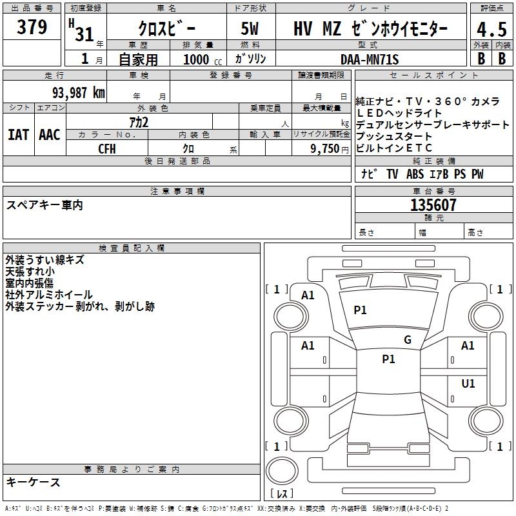Select exterior color アカ2
The width and height of the screenshot is (516, 516).
click(x=139, y=123)
